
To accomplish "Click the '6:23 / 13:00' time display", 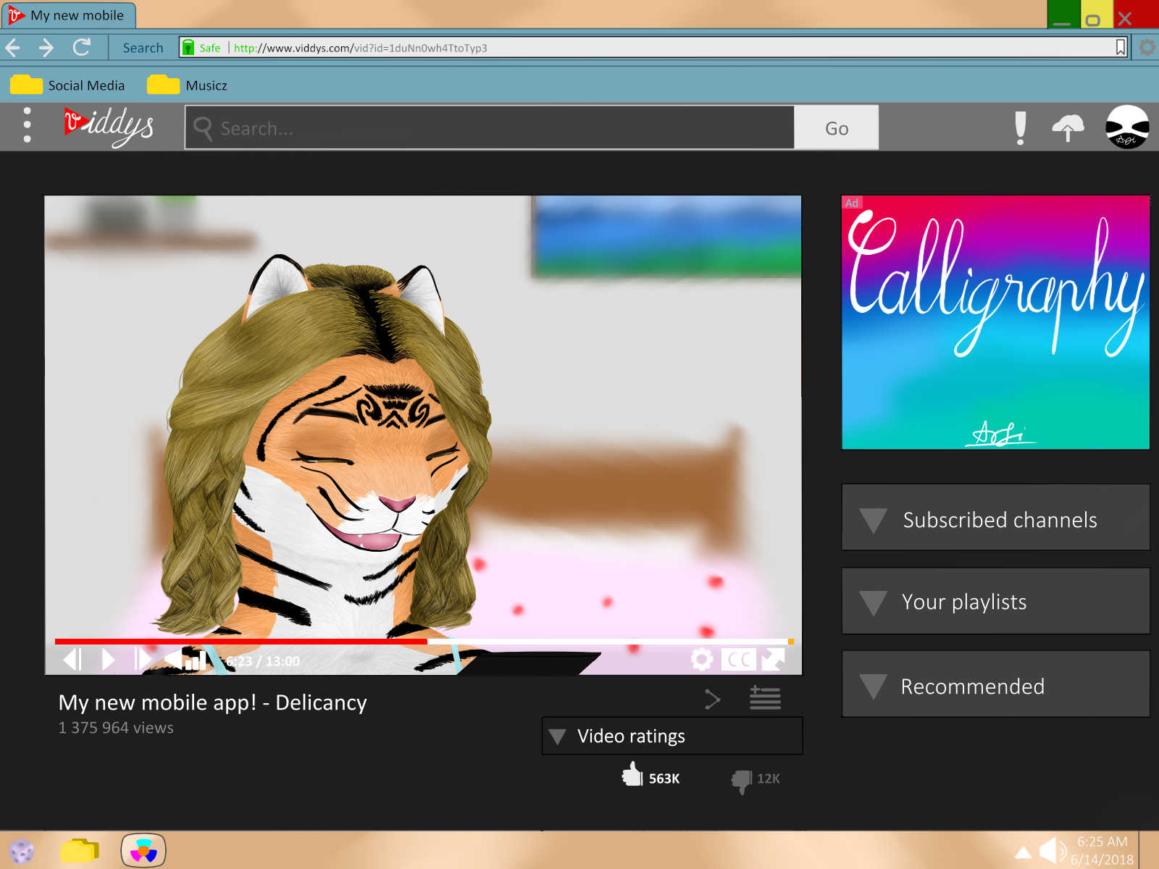I will (x=263, y=661).
